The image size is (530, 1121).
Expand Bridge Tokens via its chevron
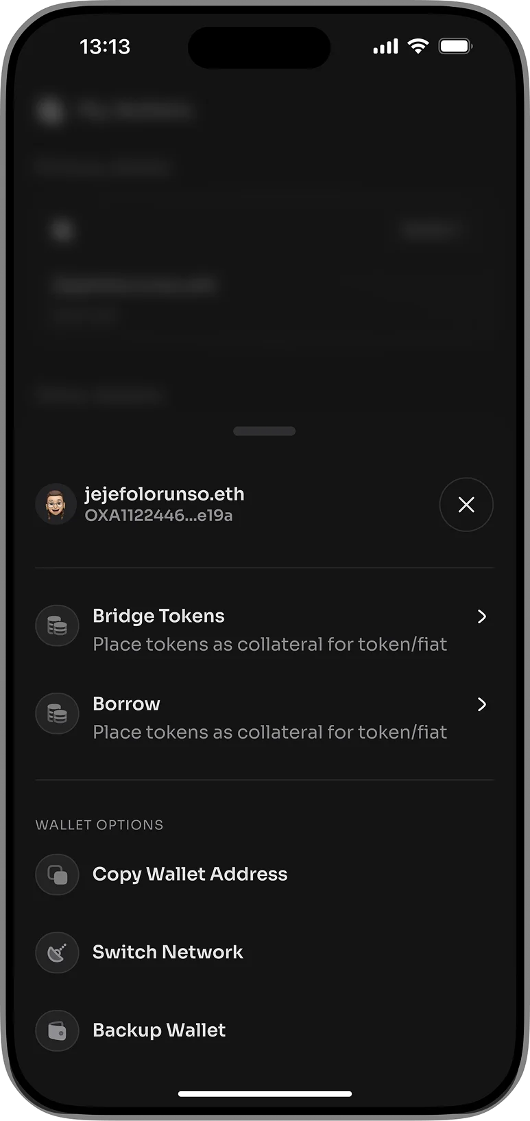coord(482,616)
